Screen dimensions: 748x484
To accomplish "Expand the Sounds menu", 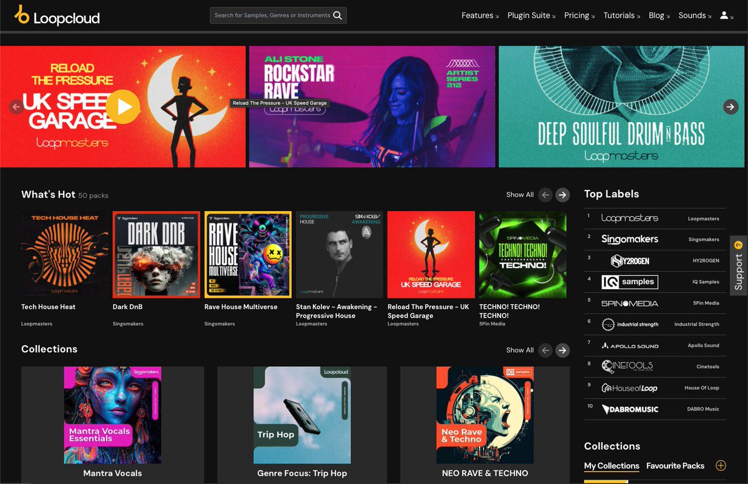I will (x=696, y=16).
